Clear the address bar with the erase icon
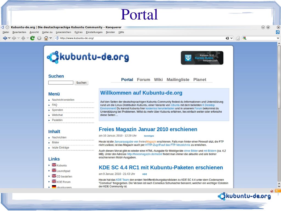The width and height of the screenshot is (281, 211). coord(227,38)
